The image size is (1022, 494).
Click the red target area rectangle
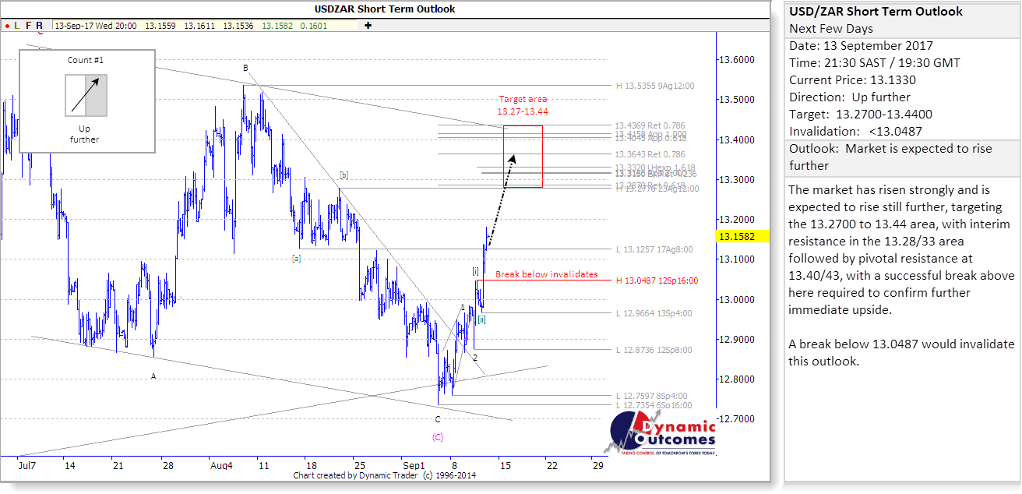coord(523,156)
